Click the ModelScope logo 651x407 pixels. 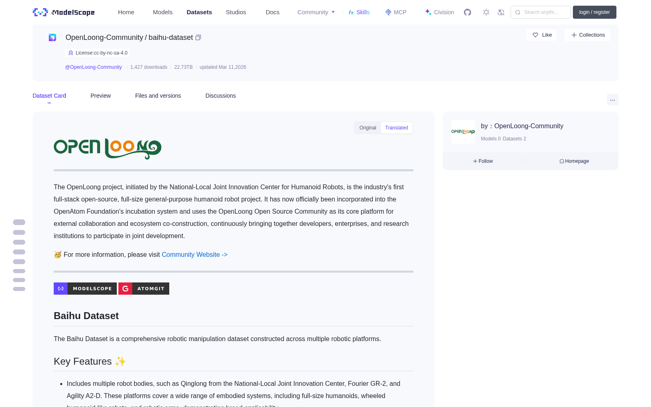click(x=64, y=12)
